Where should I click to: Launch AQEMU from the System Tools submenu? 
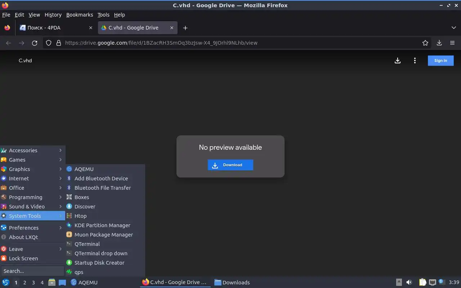coord(105,169)
